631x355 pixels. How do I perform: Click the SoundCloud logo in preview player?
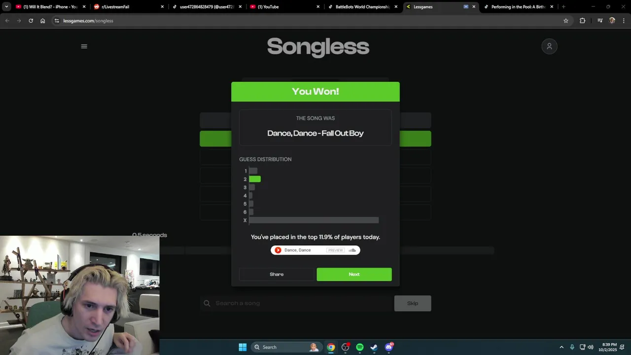pos(352,250)
